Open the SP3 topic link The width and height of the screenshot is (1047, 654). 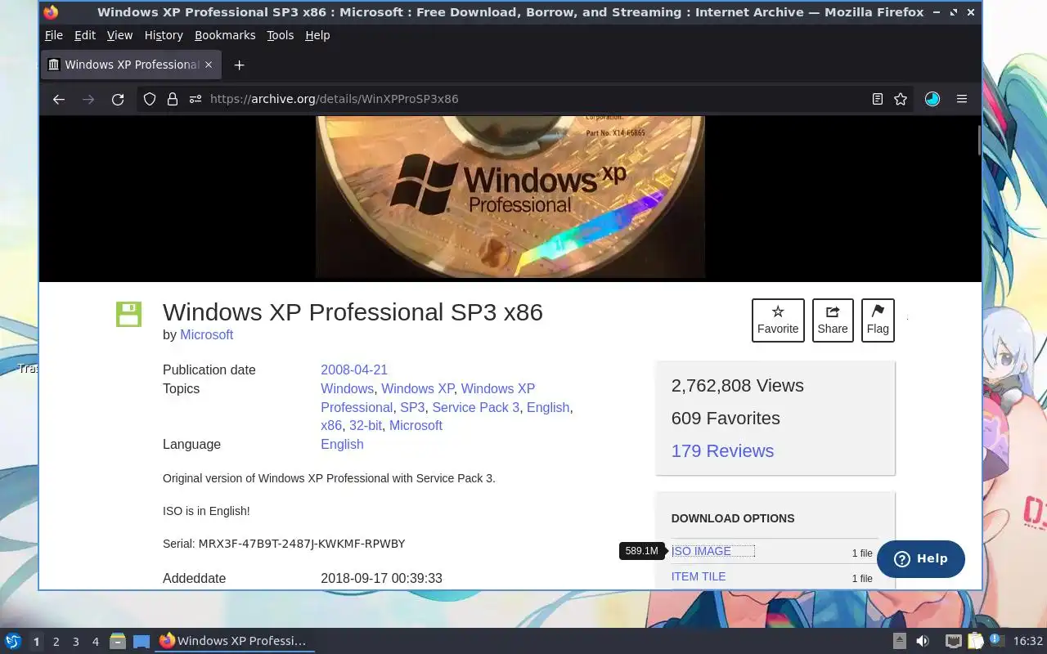coord(412,407)
